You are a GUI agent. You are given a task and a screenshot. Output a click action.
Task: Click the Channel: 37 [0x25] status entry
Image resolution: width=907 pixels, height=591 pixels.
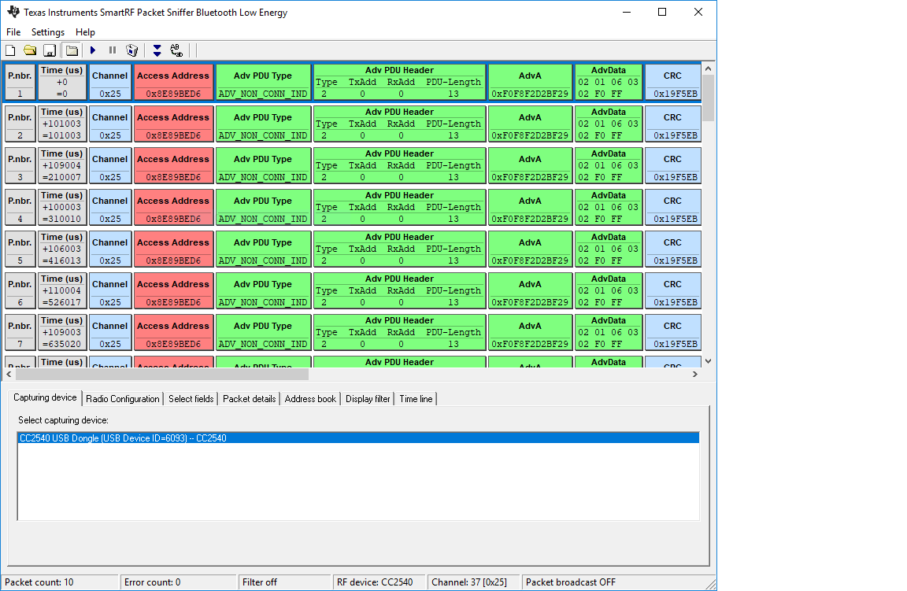pyautogui.click(x=474, y=582)
